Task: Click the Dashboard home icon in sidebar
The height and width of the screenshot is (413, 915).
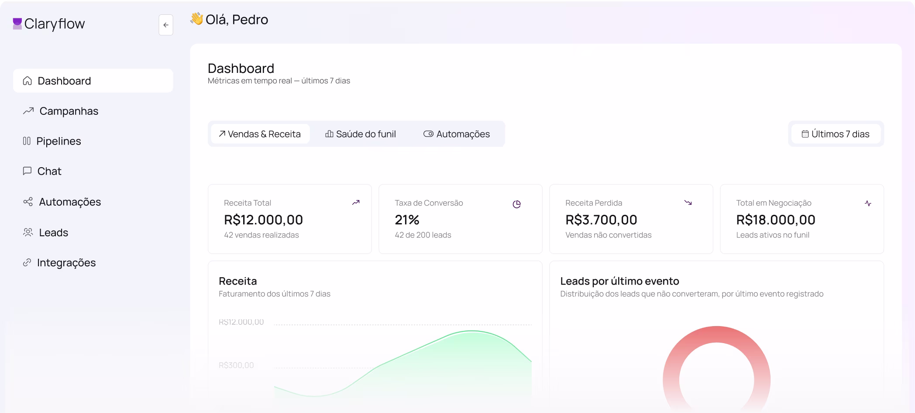Action: (28, 81)
